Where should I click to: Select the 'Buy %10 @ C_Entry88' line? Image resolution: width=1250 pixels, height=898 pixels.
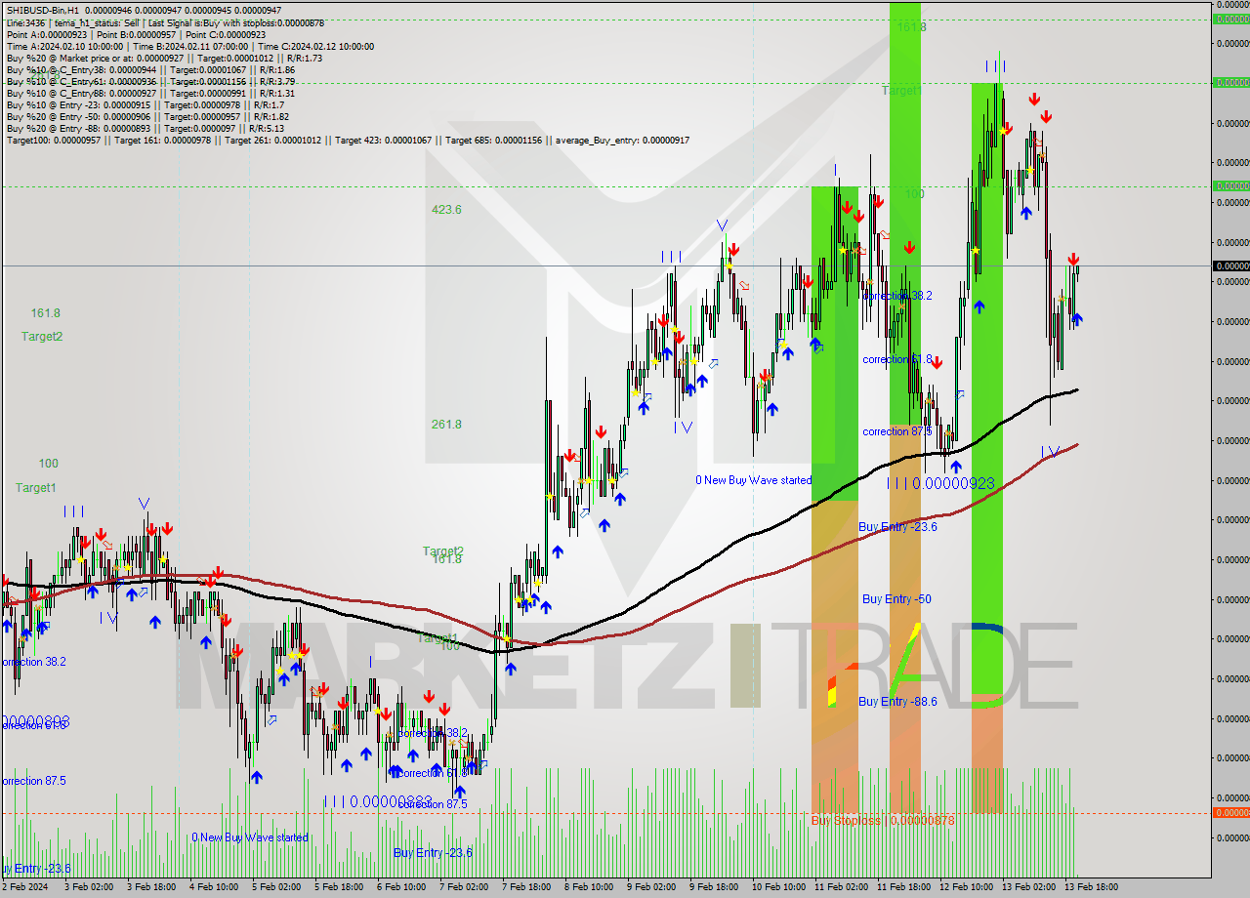click(x=149, y=93)
